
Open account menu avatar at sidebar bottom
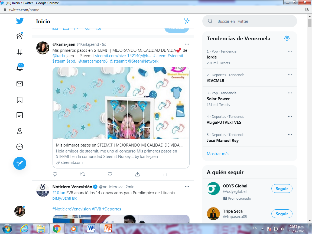(20, 211)
